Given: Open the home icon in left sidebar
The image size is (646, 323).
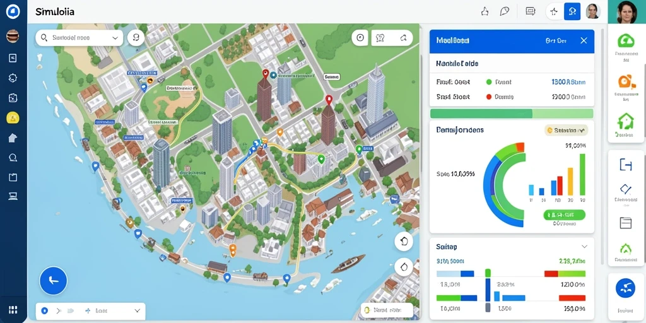Looking at the screenshot, I should (x=13, y=138).
